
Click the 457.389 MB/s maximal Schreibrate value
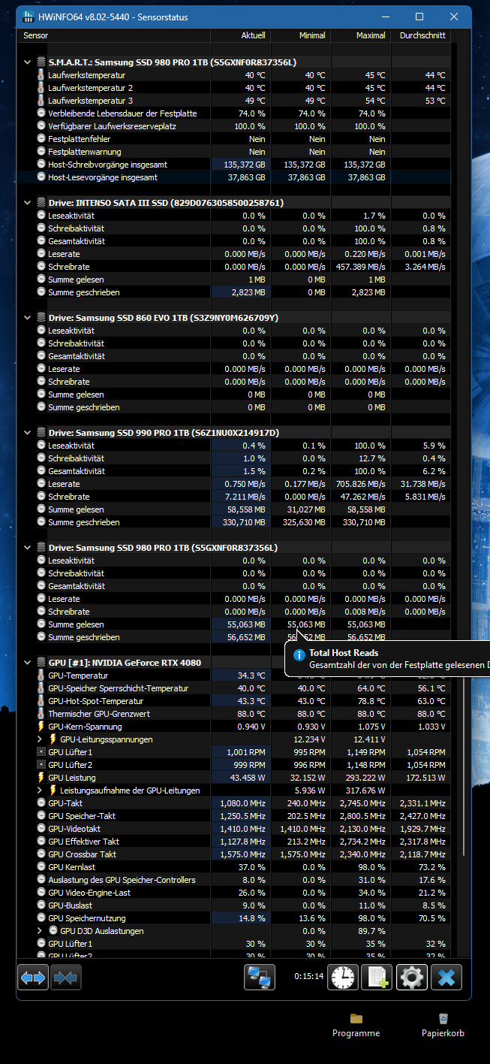click(360, 267)
